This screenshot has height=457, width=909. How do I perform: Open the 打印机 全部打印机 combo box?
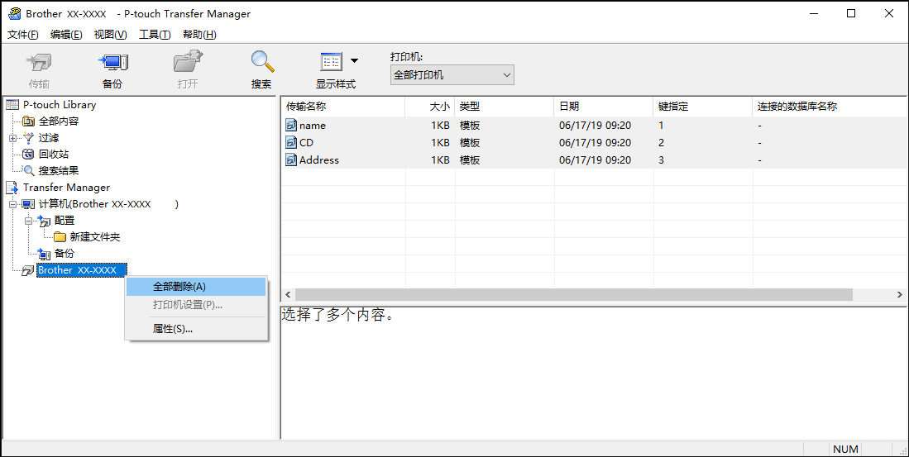click(452, 75)
